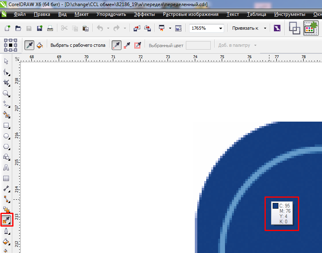Open the Упорядочить menu
The width and height of the screenshot is (322, 253).
pos(111,14)
